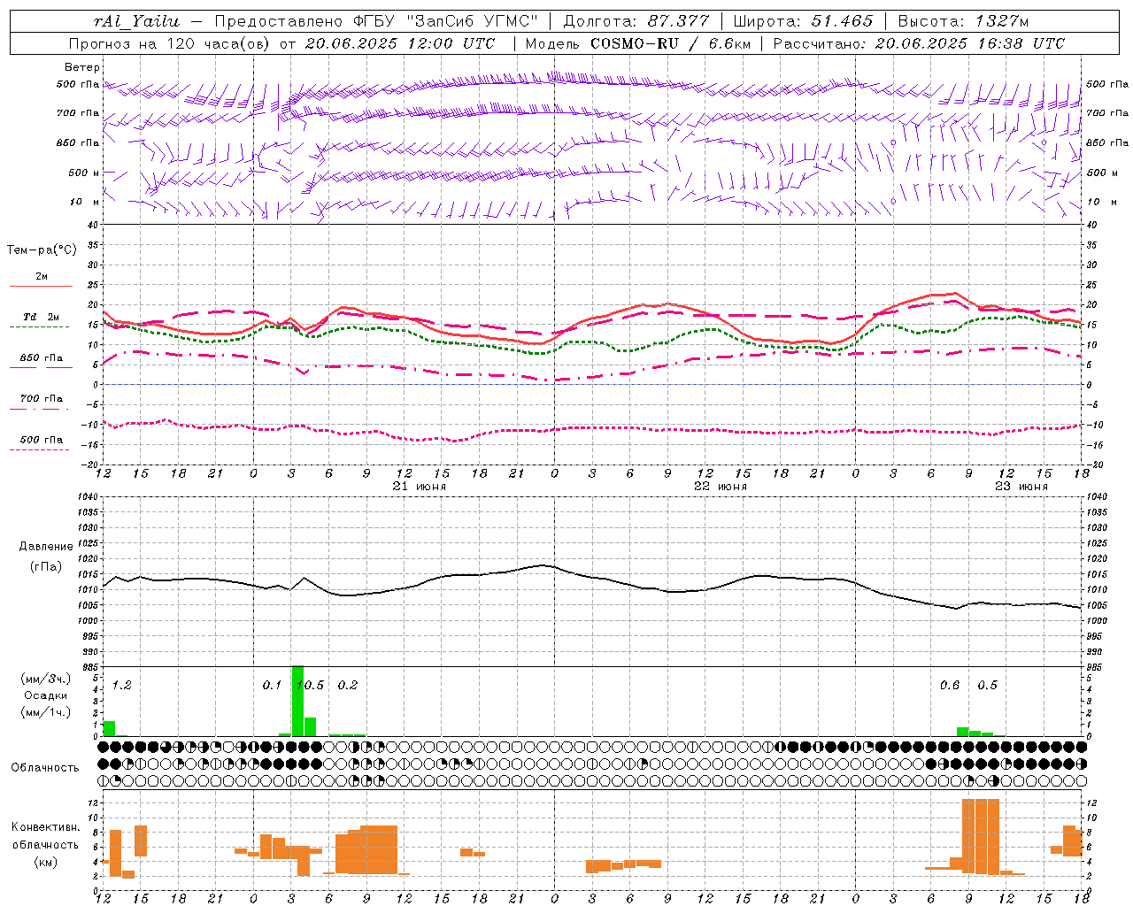
Task: Click the Тем-ра(°C) temperature panel label
Action: tap(42, 250)
